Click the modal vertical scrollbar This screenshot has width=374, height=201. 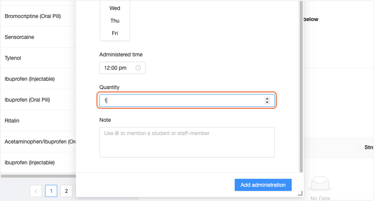click(x=301, y=86)
